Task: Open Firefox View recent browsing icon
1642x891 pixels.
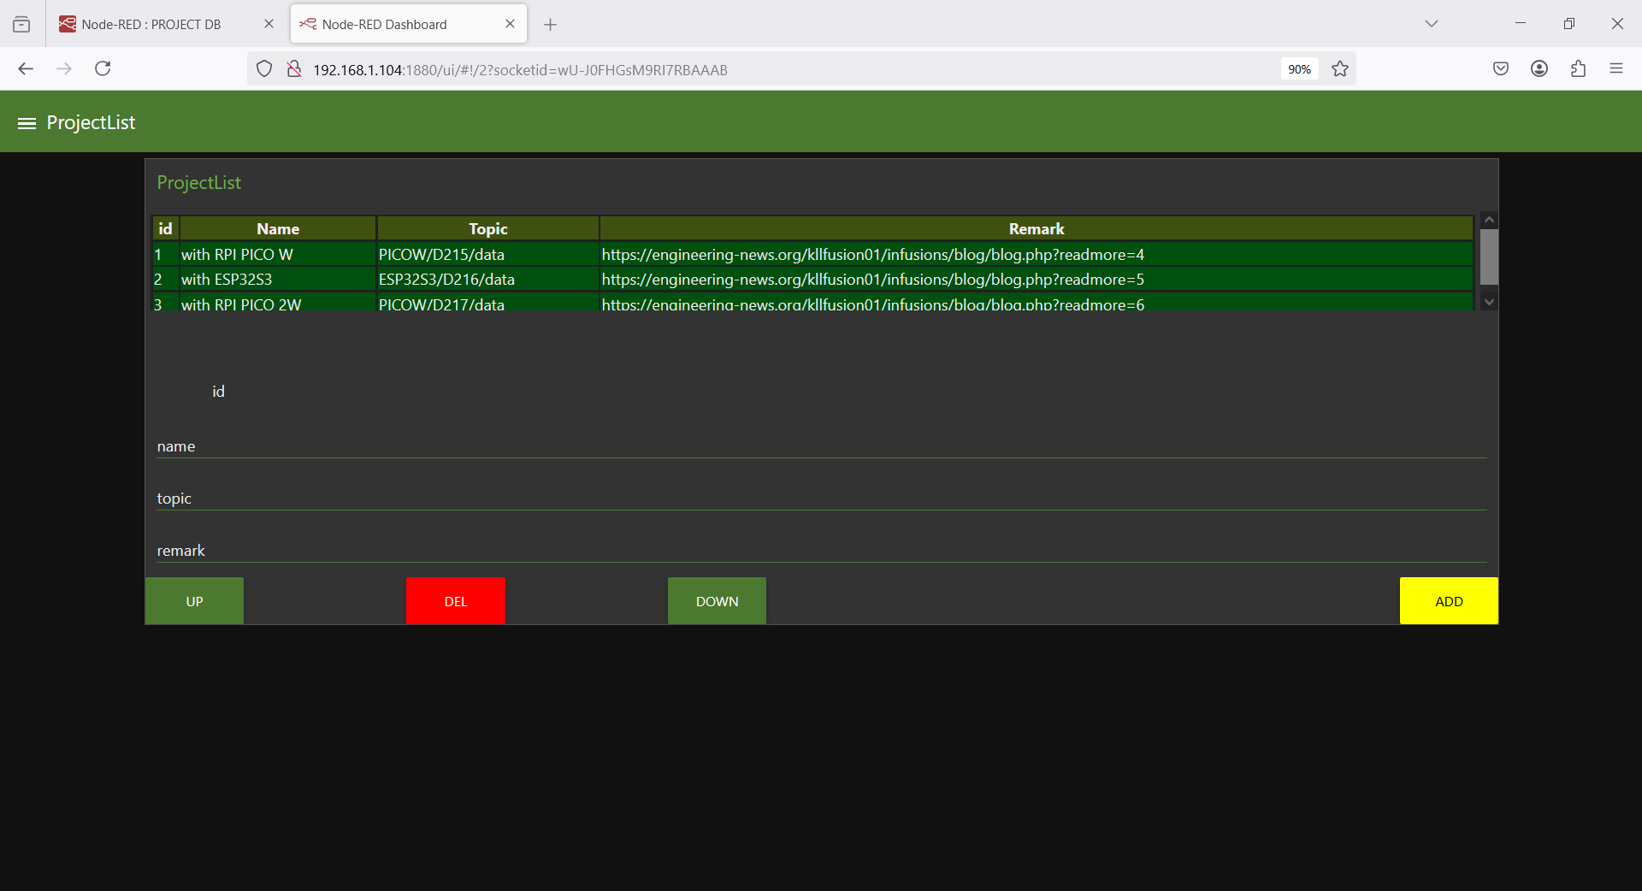Action: (21, 25)
